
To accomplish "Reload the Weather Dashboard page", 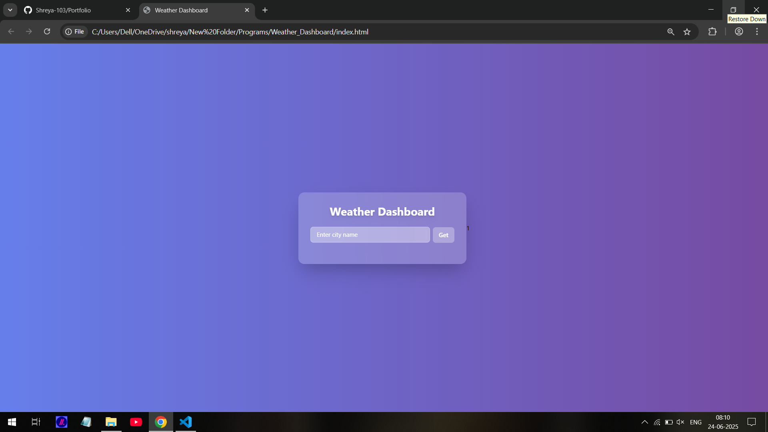I will (x=47, y=32).
